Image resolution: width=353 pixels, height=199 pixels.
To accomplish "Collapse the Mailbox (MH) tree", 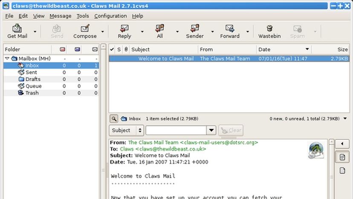I will point(7,58).
